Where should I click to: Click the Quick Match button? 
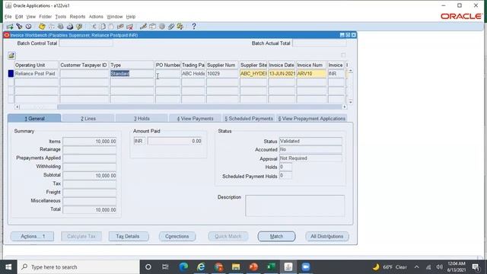point(228,237)
